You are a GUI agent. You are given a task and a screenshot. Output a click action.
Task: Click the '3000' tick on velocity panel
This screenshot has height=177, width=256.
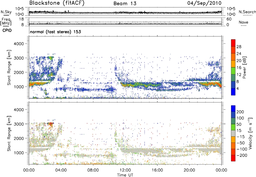[x=19, y=124]
